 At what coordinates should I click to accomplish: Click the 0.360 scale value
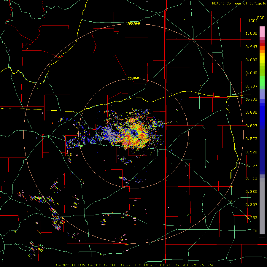click(251, 192)
